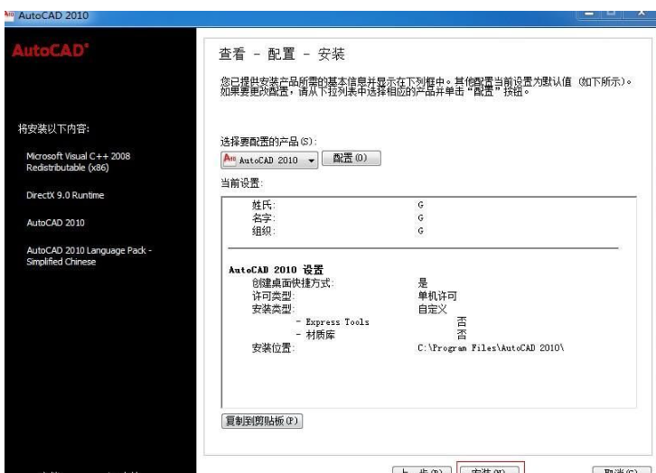656x473 pixels.
Task: Click the 安装 install button
Action: pyautogui.click(x=489, y=469)
